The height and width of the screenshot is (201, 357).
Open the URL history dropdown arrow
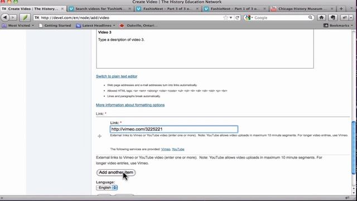231,17
